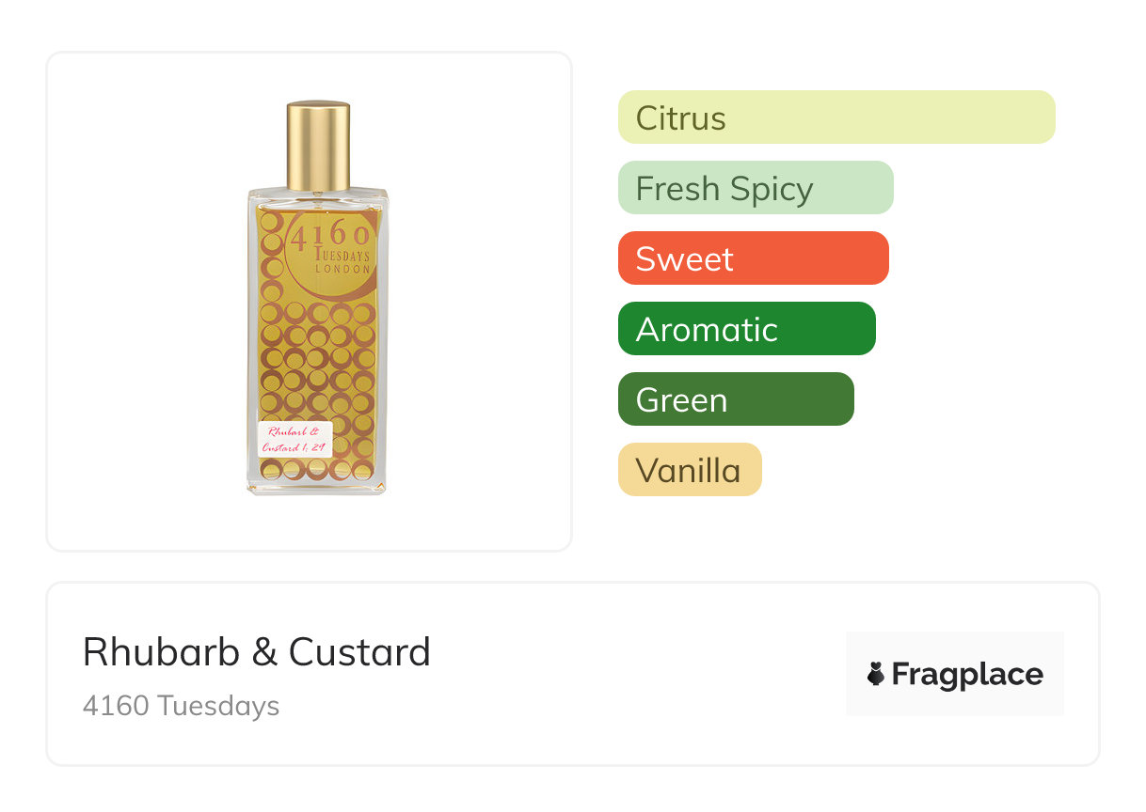Pick the Aromatic accord bar

746,329
